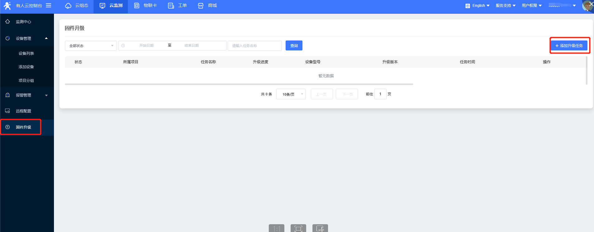Click the screenshot scissors icon at bottom
This screenshot has width=594, height=232.
[x=320, y=229]
